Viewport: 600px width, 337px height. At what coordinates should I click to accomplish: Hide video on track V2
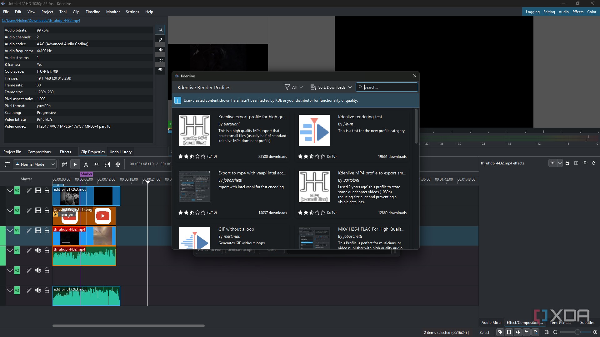coord(38,210)
